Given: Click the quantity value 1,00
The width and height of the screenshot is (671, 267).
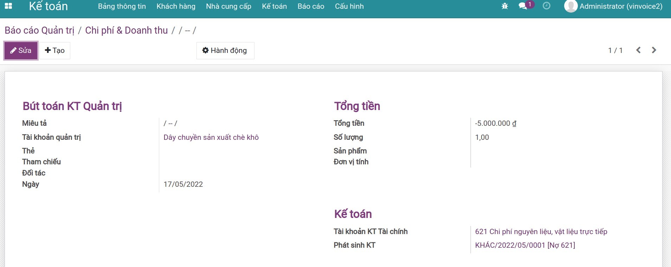Looking at the screenshot, I should click(x=482, y=137).
